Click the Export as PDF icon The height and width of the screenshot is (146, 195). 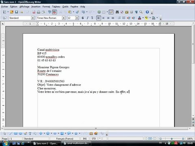coord(34,12)
